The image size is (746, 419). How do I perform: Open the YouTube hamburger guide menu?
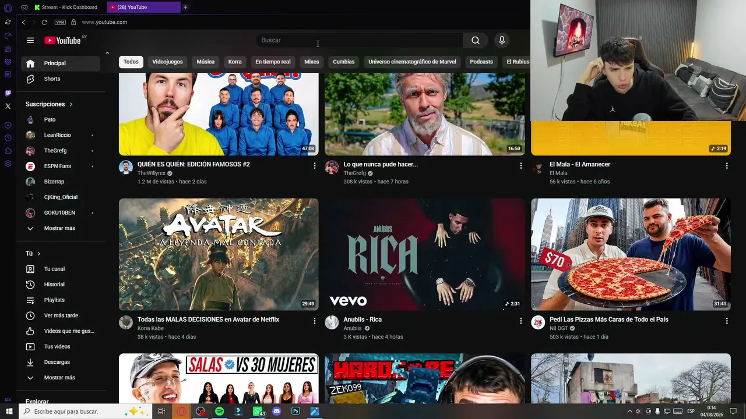point(30,40)
